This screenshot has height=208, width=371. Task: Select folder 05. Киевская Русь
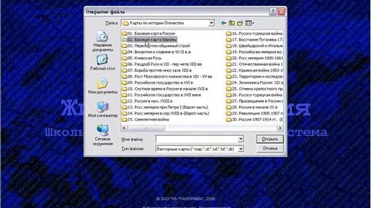[x=141, y=58]
